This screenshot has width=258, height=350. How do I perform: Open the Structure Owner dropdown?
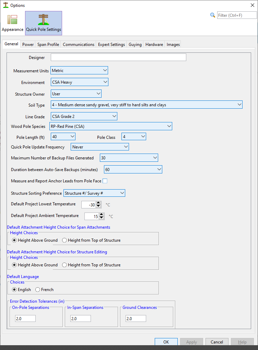(76, 94)
